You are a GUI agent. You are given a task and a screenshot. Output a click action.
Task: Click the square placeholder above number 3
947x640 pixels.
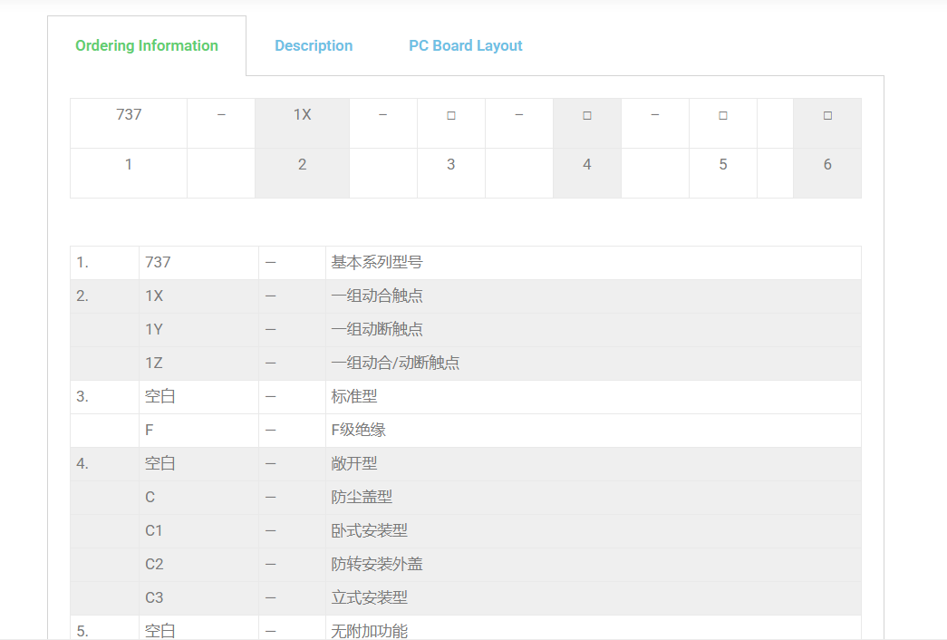(451, 116)
